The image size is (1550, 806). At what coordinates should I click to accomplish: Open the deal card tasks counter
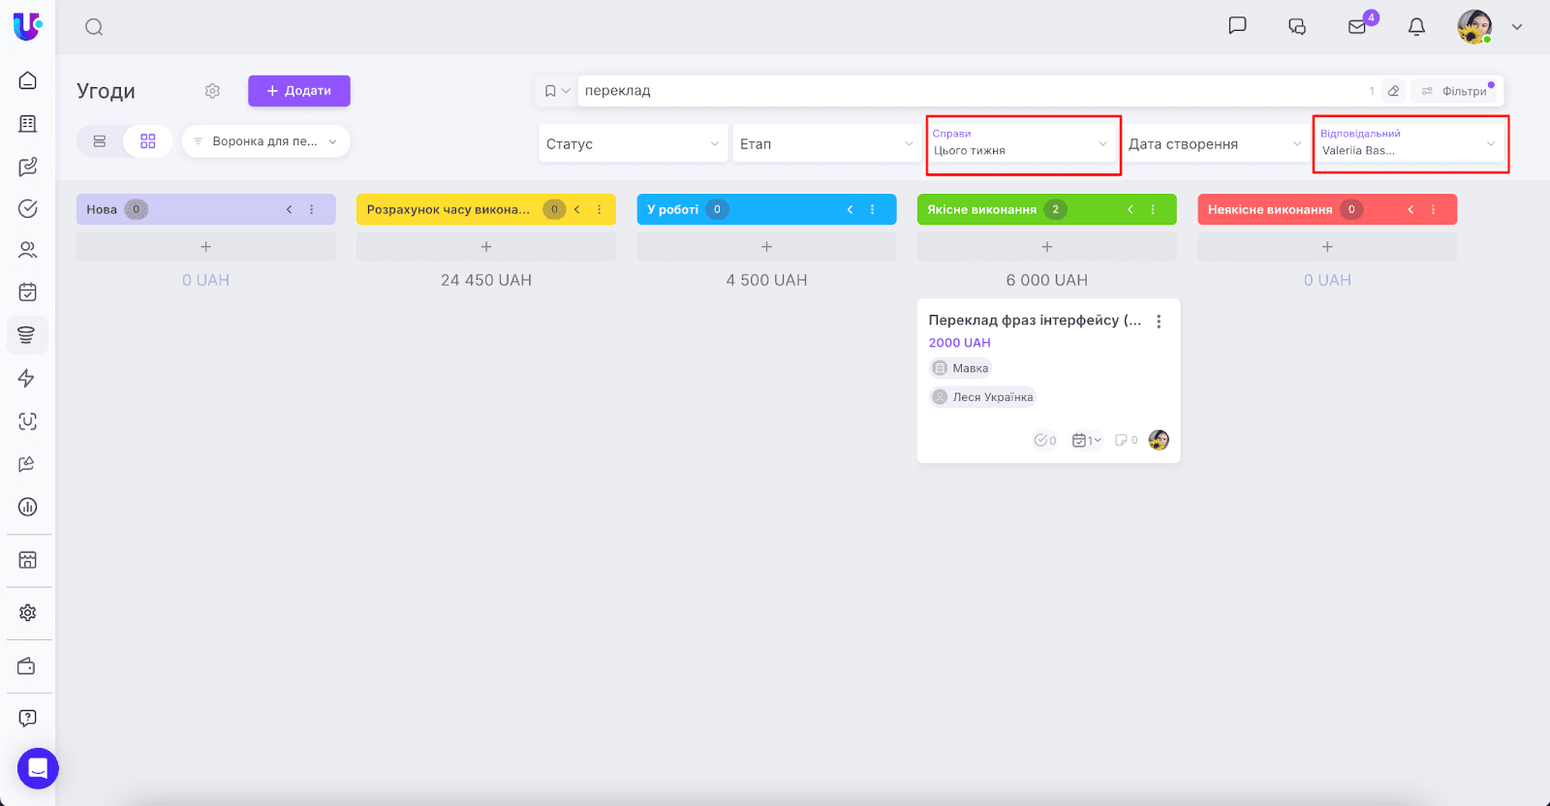pyautogui.click(x=1045, y=441)
